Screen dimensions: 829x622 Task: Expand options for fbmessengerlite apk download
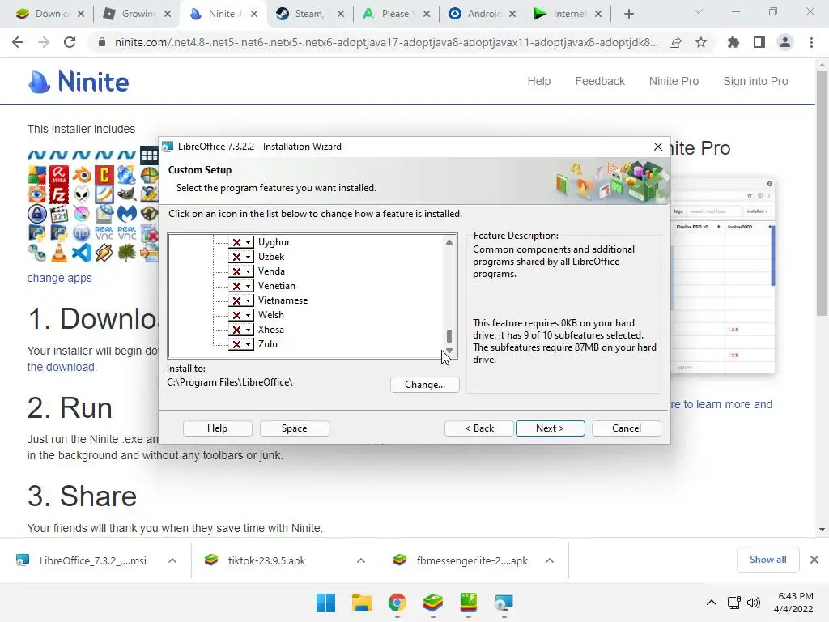click(550, 560)
